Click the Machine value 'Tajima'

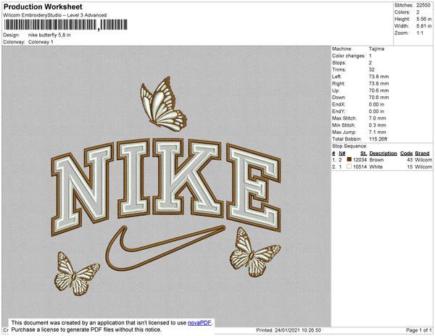click(x=376, y=49)
